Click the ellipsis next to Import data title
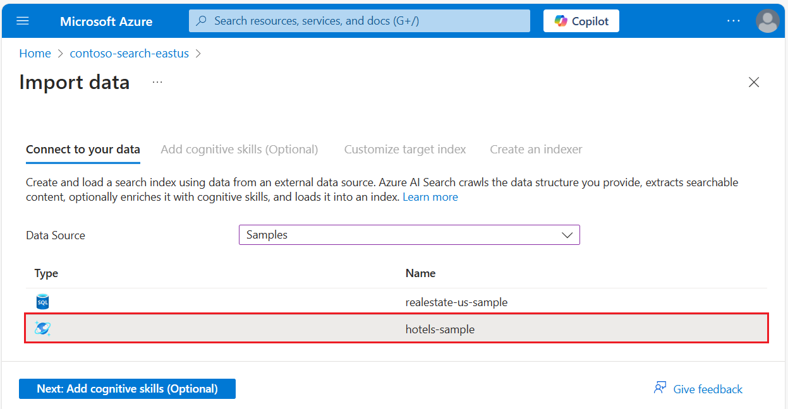 click(157, 82)
